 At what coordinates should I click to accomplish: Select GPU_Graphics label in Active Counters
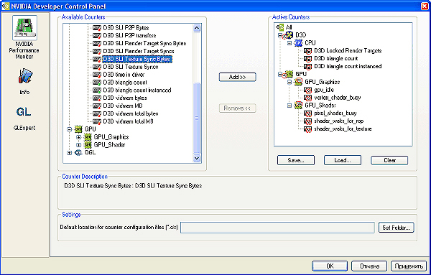(322, 82)
